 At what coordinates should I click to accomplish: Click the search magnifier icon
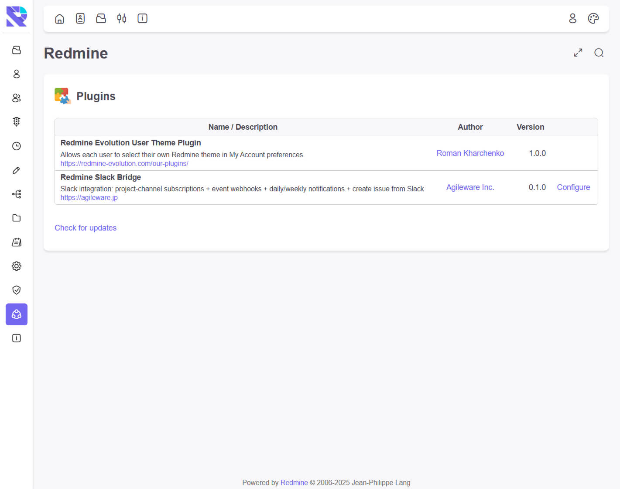(x=599, y=53)
